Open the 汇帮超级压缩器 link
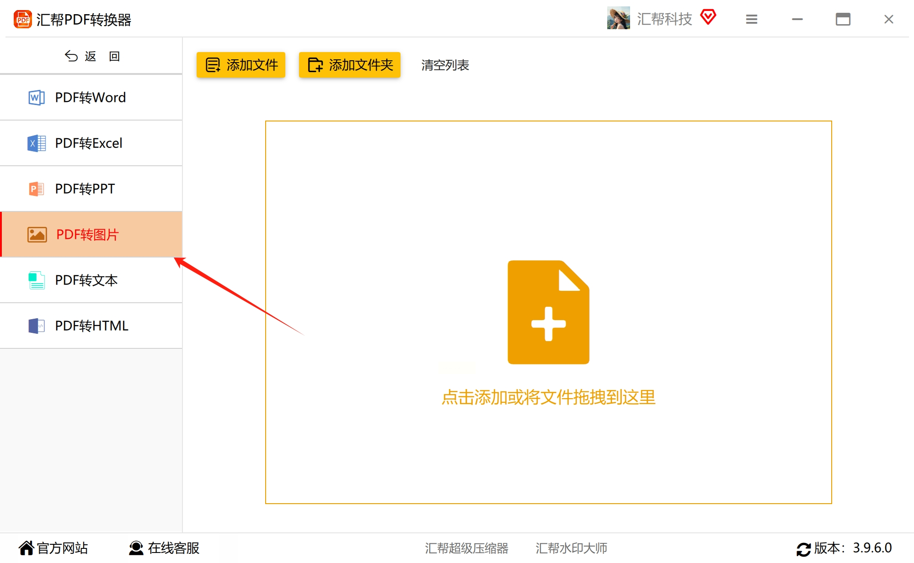The height and width of the screenshot is (563, 914). point(466,548)
